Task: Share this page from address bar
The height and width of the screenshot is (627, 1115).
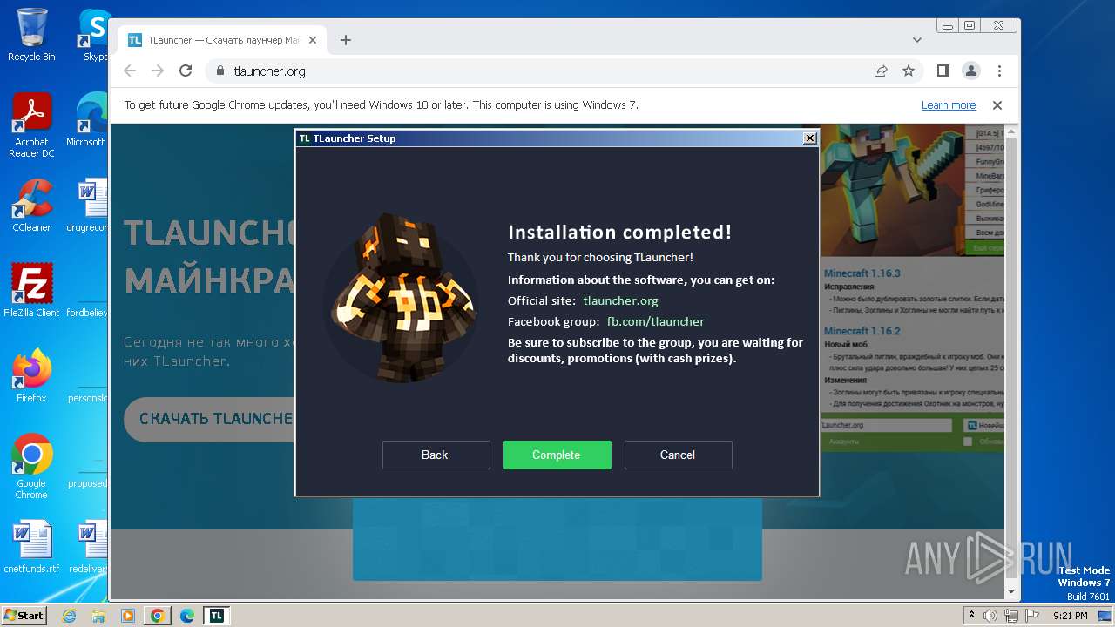Action: click(x=881, y=71)
